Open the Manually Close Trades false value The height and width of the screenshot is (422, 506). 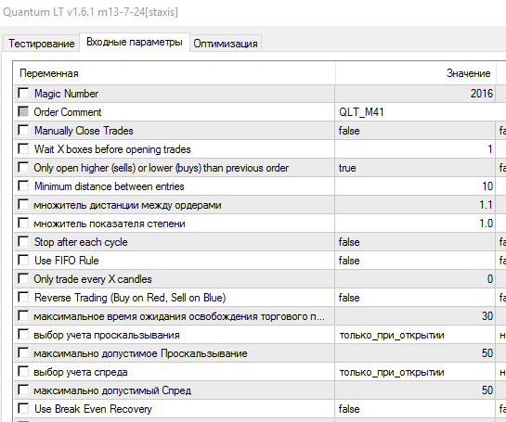[x=415, y=131]
